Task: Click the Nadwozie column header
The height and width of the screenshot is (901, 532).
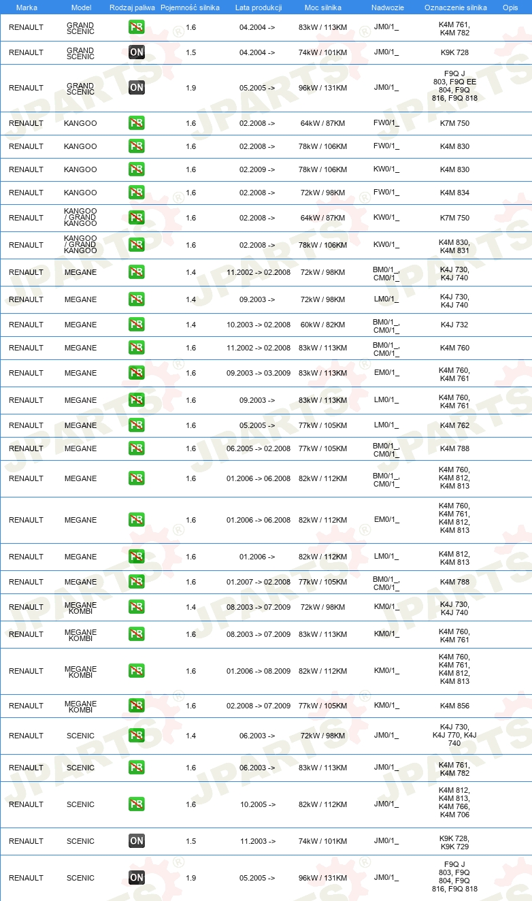Action: coord(386,7)
